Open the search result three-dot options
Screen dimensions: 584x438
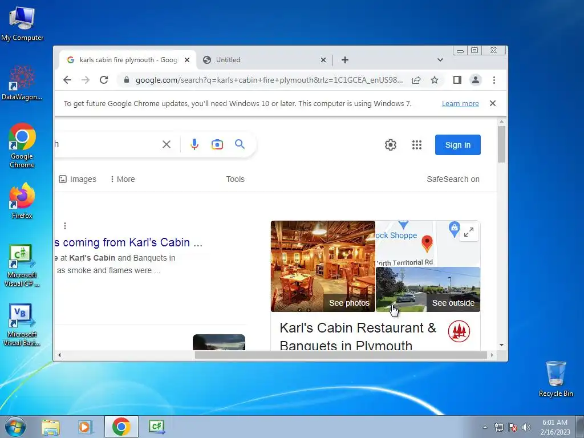(65, 226)
